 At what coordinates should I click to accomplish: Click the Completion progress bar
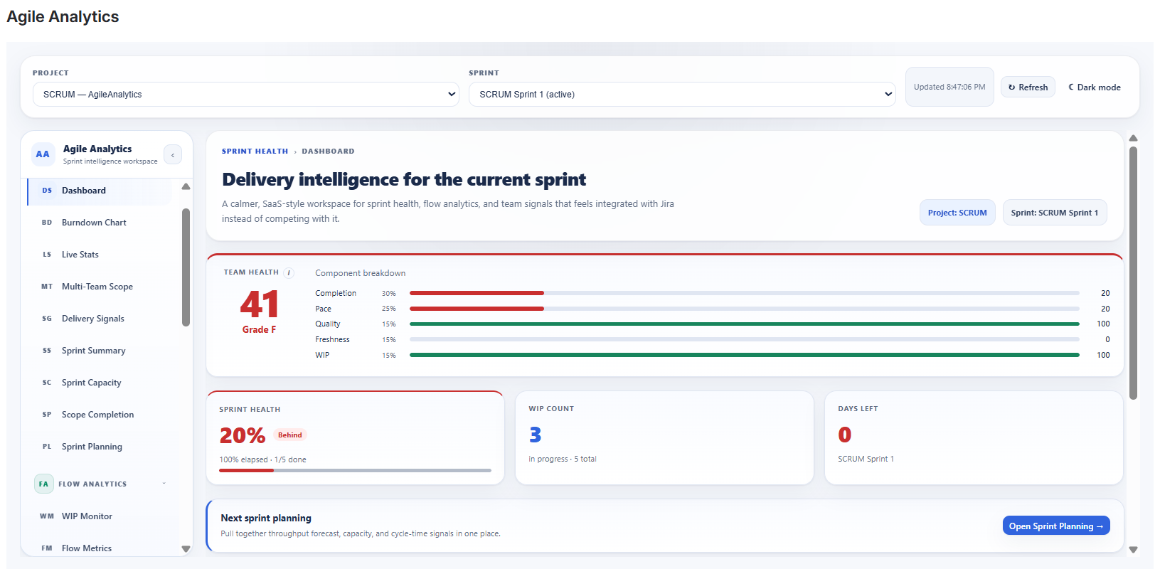[745, 293]
